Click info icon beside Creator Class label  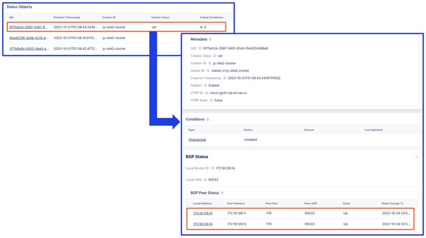click(215, 56)
